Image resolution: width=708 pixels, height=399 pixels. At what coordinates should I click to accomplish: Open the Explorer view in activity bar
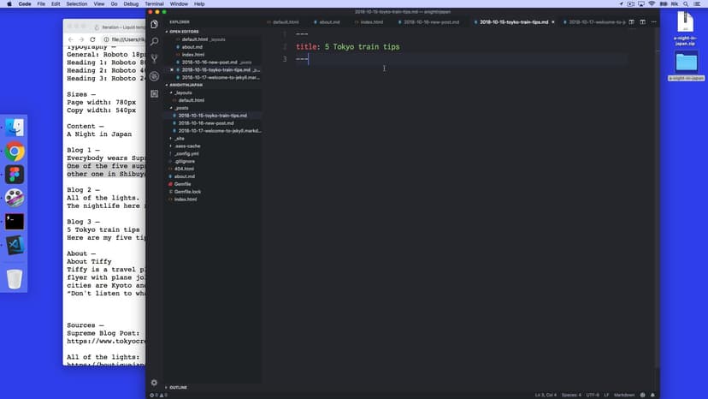[154, 24]
